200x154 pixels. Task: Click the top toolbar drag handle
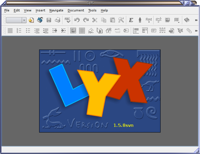4,20
